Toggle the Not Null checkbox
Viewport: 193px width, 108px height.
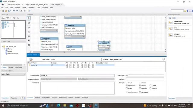pyautogui.click(x=140, y=85)
